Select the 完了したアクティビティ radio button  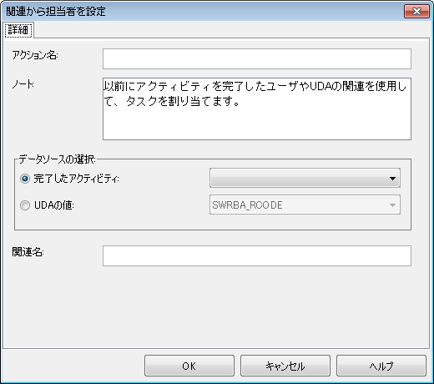pyautogui.click(x=25, y=179)
